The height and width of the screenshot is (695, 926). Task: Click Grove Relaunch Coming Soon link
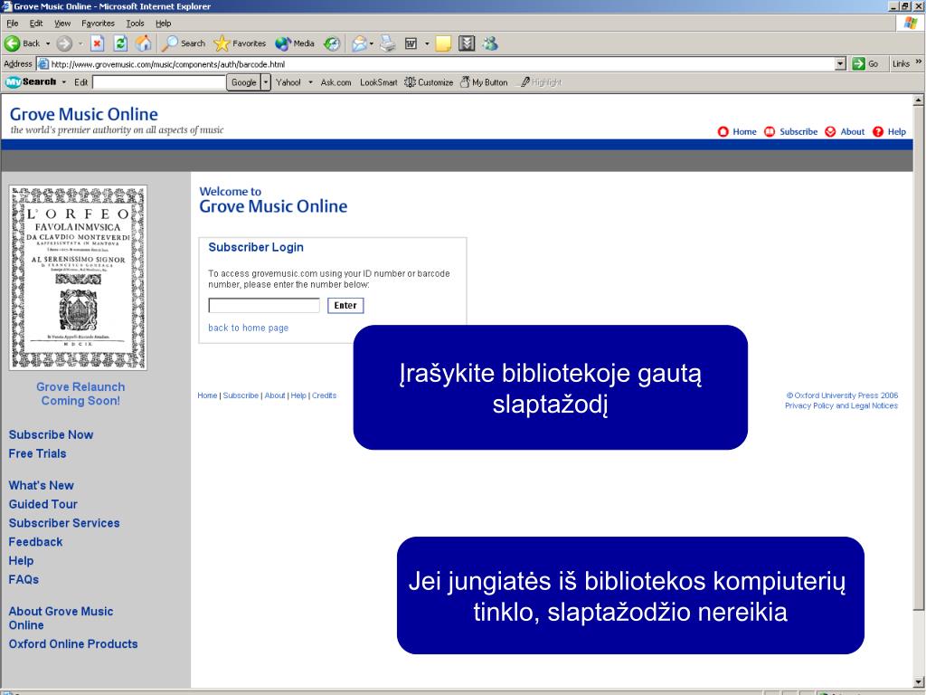[x=80, y=394]
